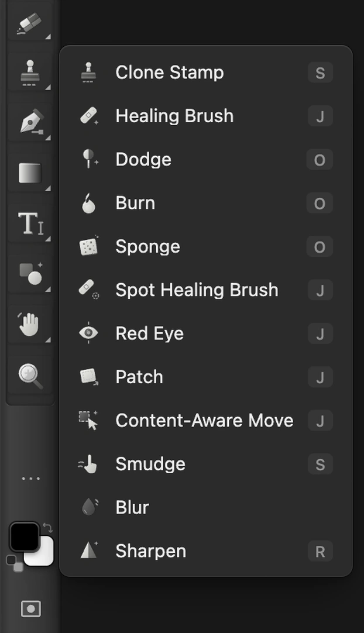Select the Eraser tool in the toolbar
The image size is (364, 633).
pos(30,23)
